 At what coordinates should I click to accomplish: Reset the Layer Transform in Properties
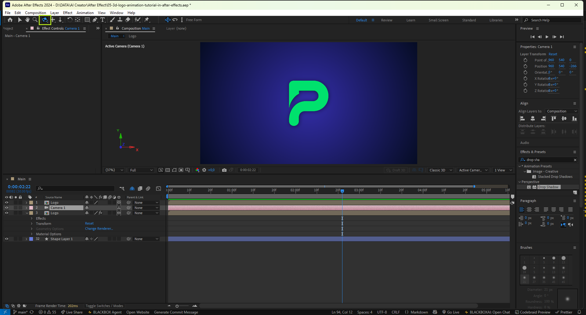[553, 54]
